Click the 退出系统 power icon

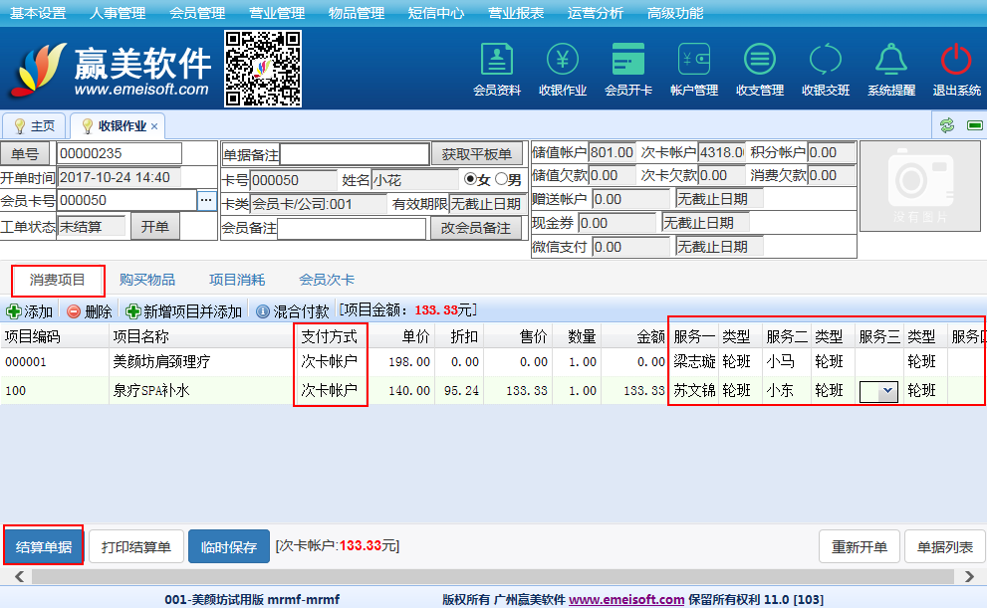point(955,68)
